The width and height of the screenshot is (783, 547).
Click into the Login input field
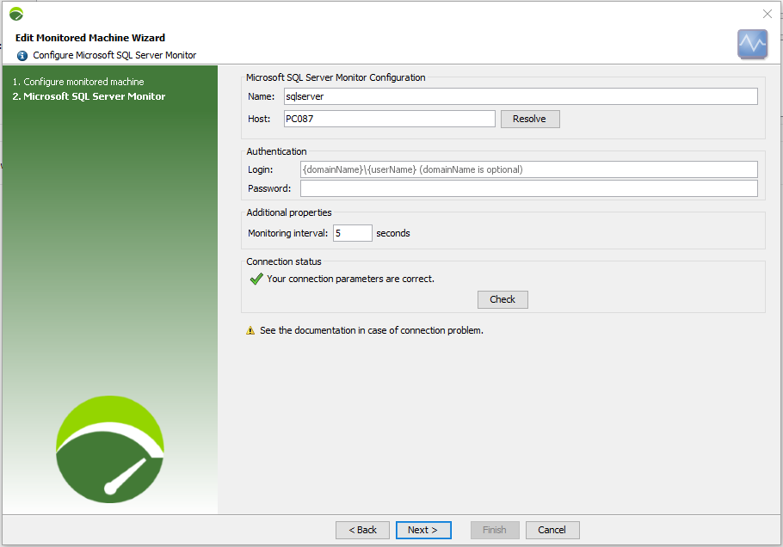528,169
